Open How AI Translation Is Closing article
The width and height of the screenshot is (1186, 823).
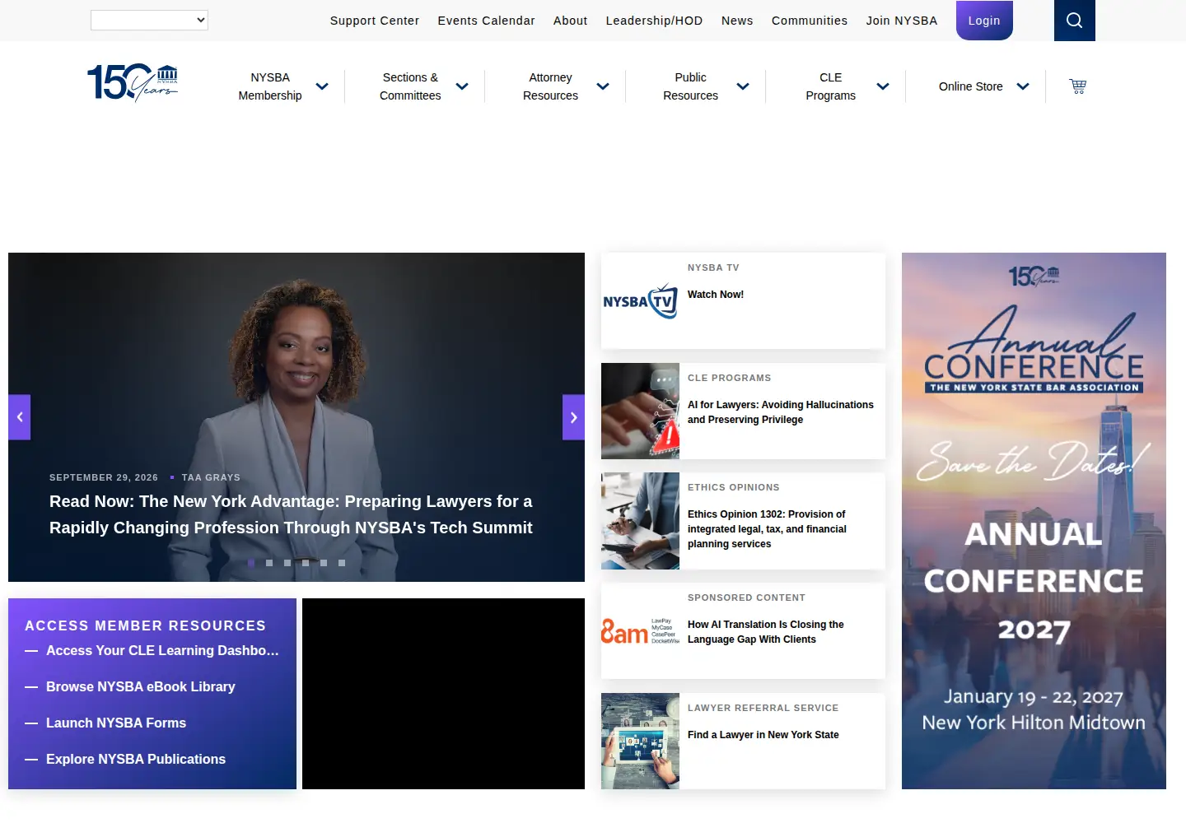[x=766, y=632]
